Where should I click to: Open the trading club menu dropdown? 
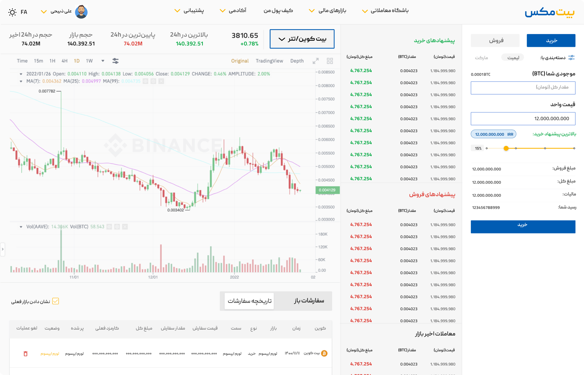(385, 11)
